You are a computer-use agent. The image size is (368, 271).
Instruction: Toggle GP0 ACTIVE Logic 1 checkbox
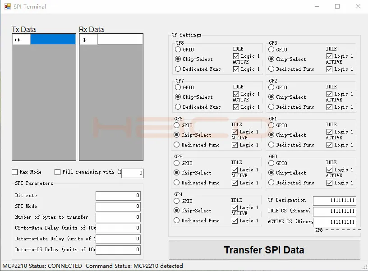click(329, 183)
